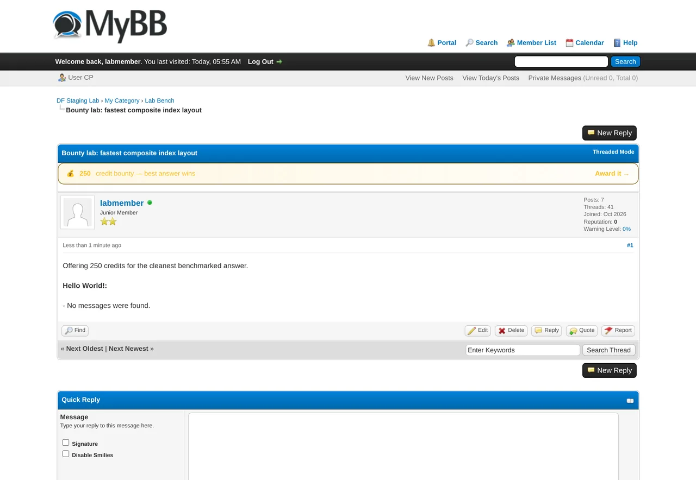Check the Disable Smilies option

tap(66, 454)
